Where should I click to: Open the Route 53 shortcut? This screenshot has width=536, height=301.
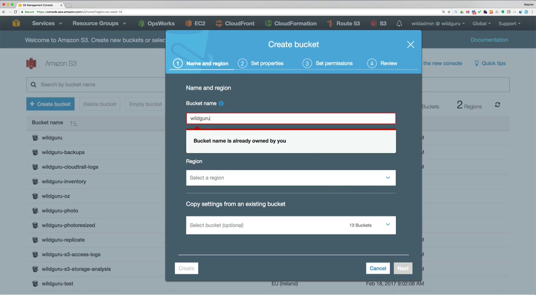(x=343, y=23)
